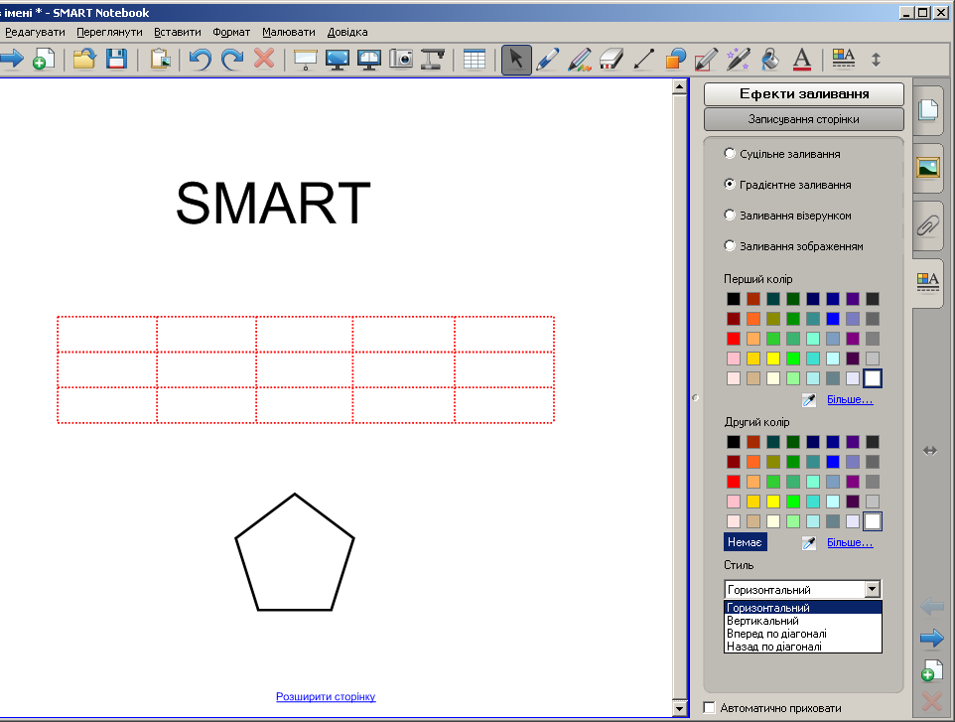Insert a table with the table icon
Screen dimensions: 955x722
pyautogui.click(x=474, y=60)
